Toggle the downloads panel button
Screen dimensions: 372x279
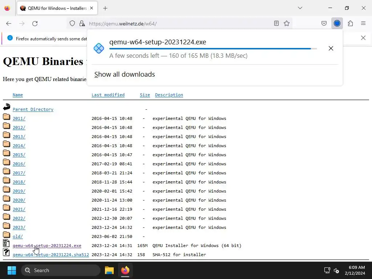click(x=337, y=23)
